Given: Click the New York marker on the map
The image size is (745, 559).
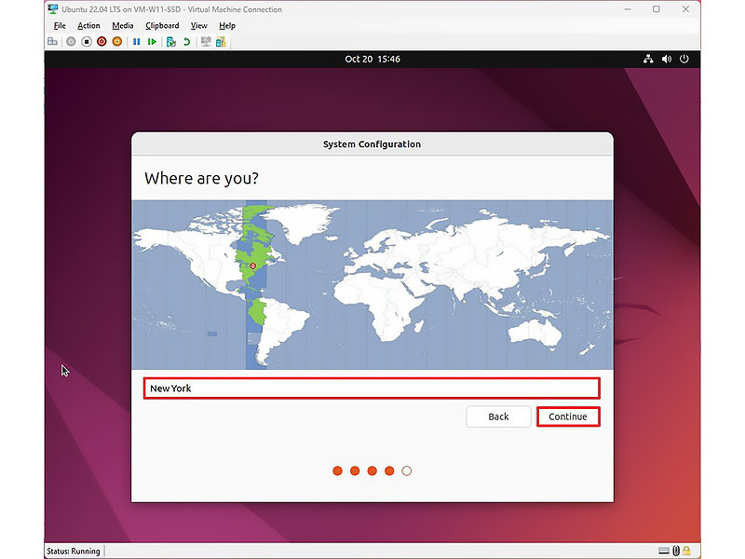Looking at the screenshot, I should [253, 266].
